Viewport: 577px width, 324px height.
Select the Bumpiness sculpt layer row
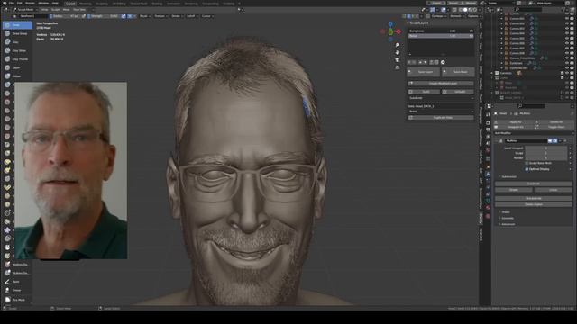[x=441, y=31]
